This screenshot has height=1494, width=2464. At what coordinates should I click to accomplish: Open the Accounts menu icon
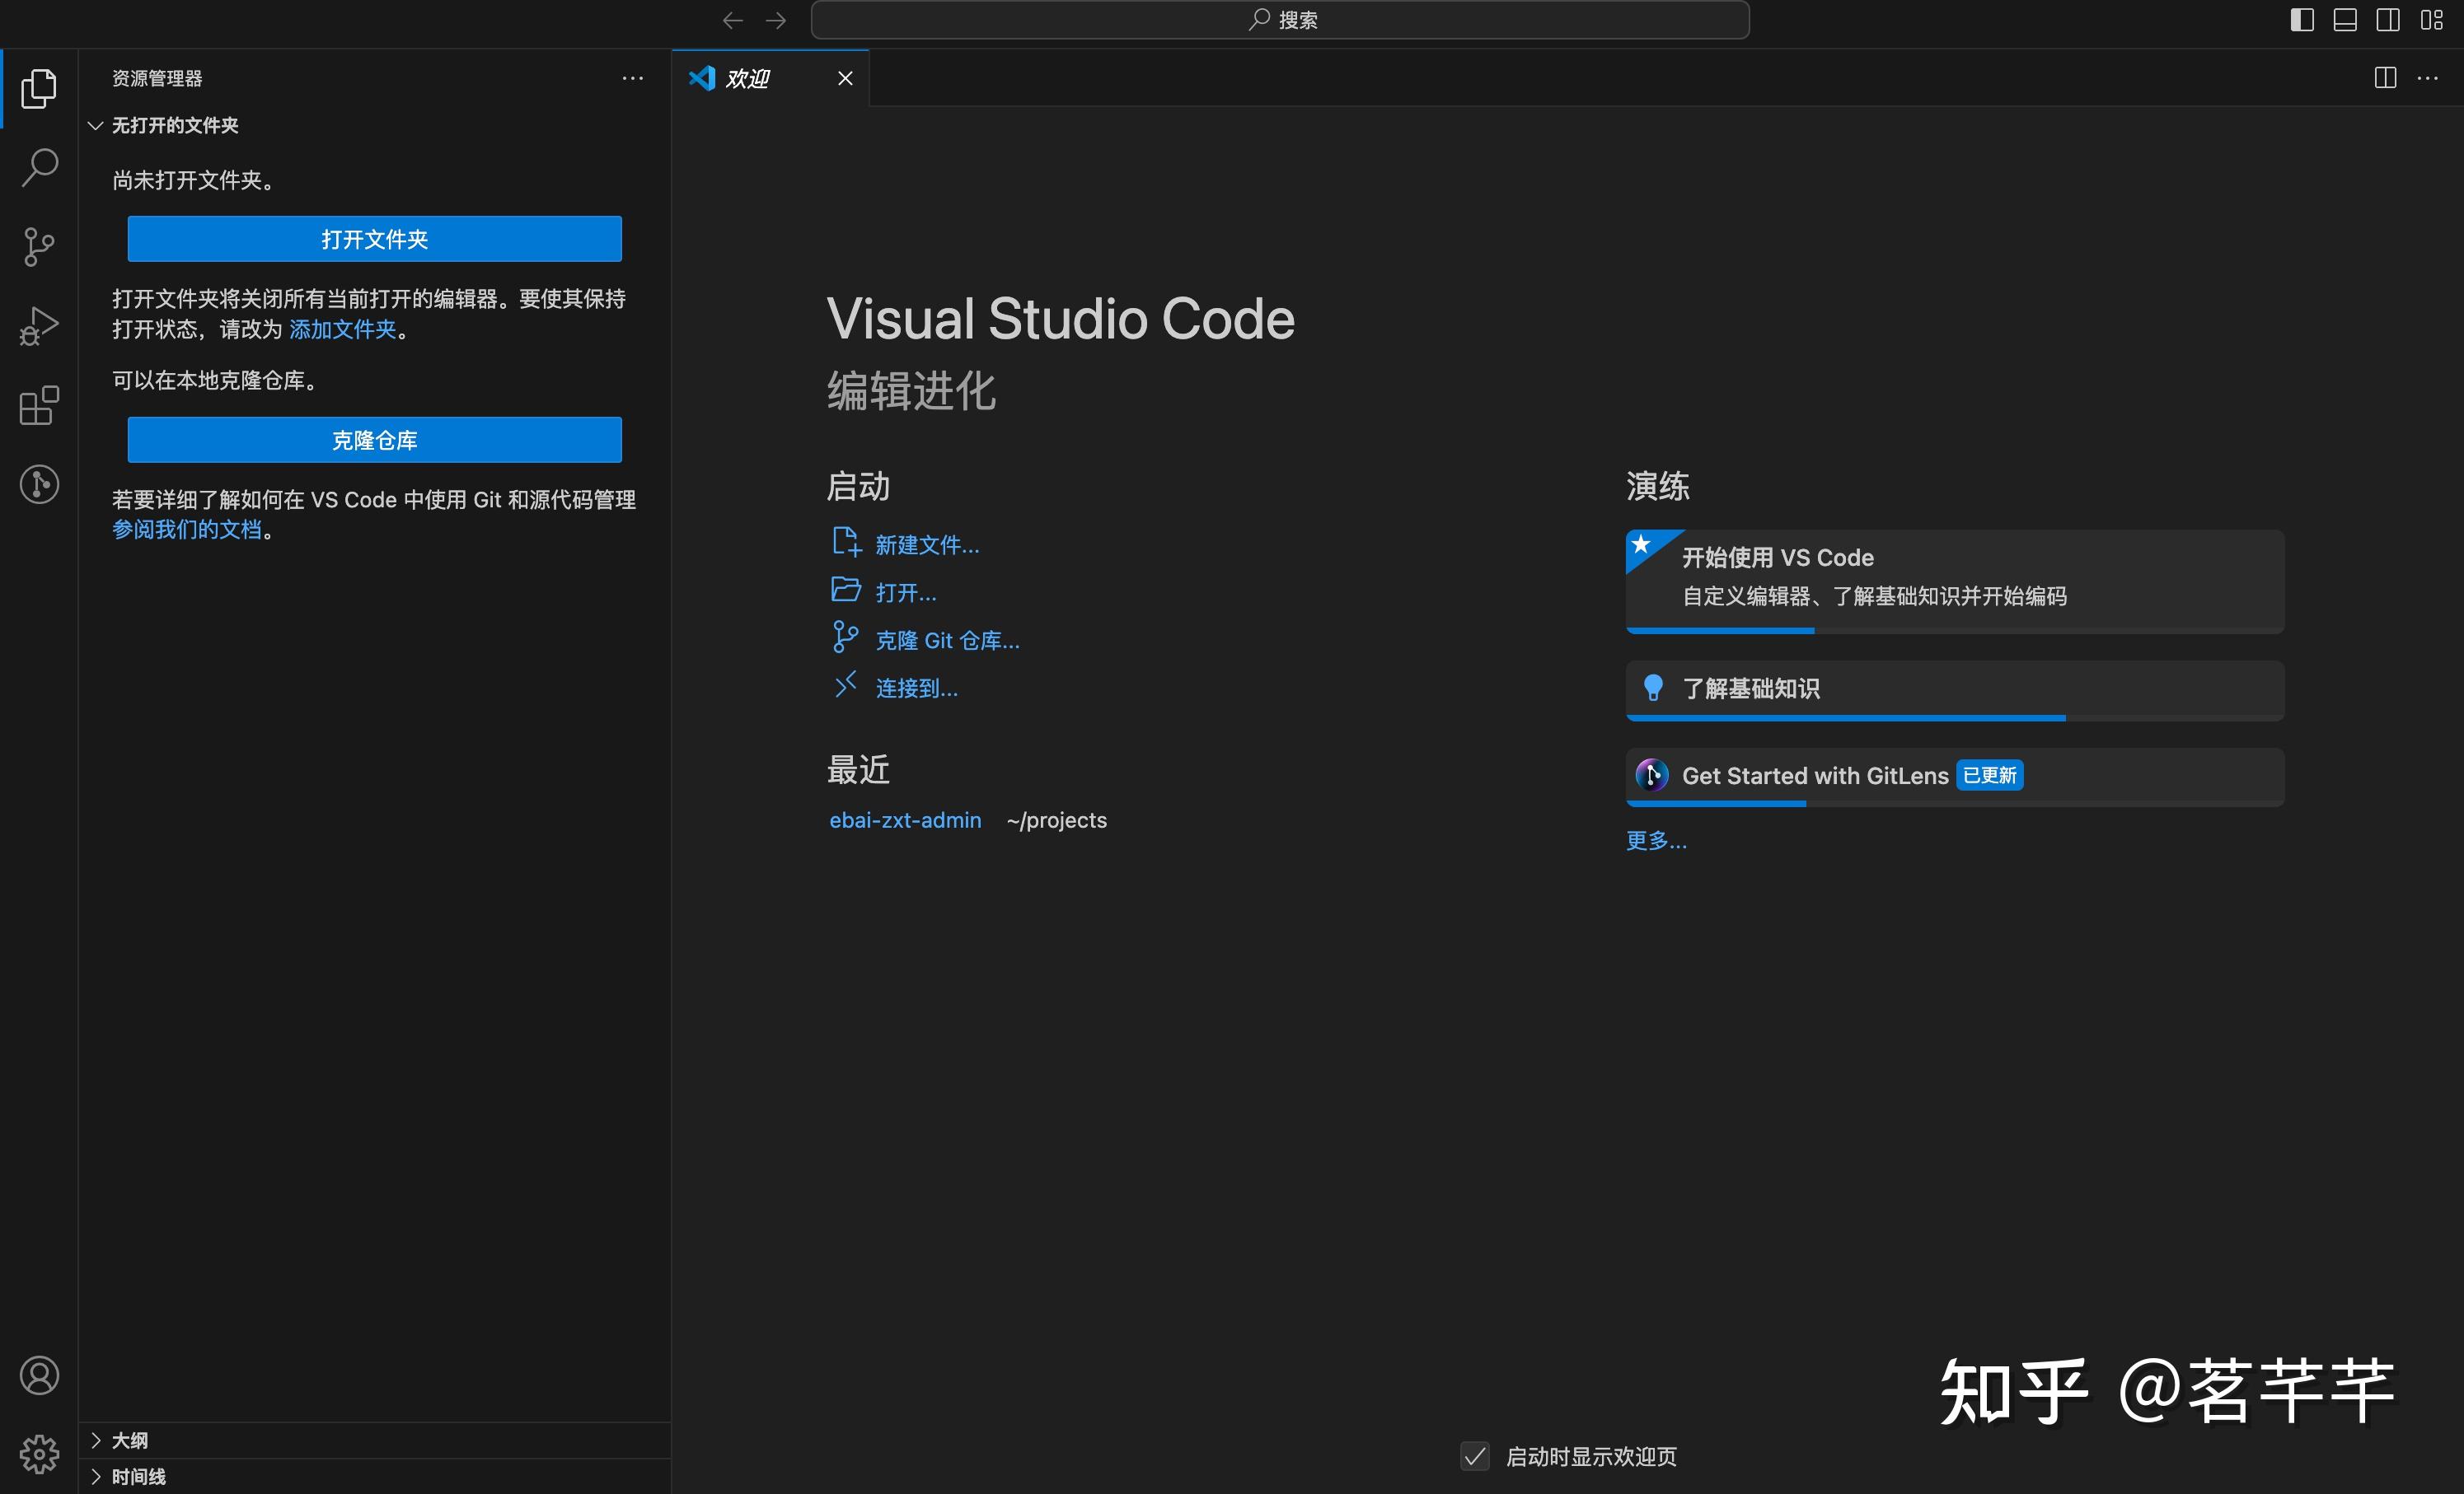[39, 1375]
